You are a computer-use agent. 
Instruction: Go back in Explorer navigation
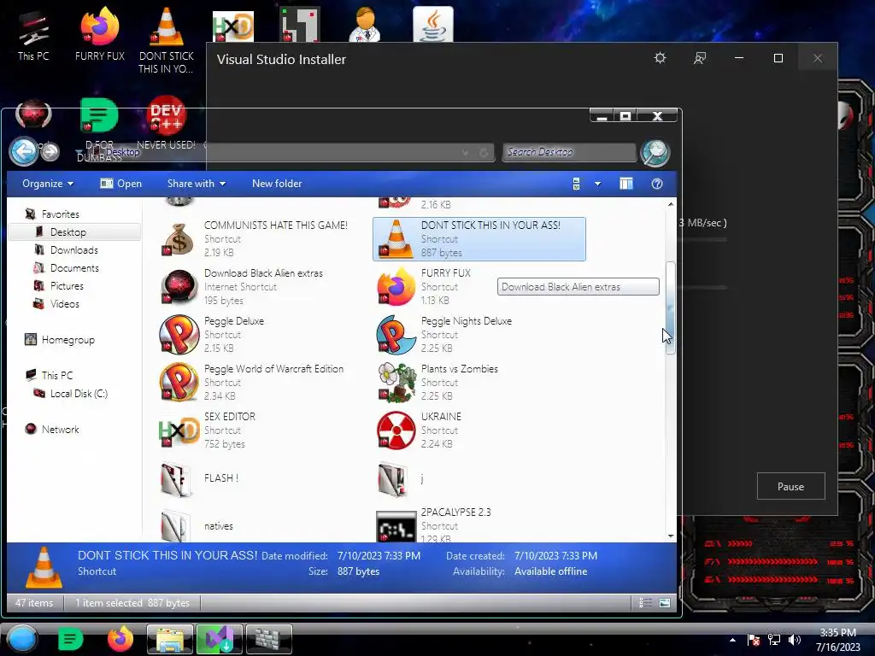point(23,151)
